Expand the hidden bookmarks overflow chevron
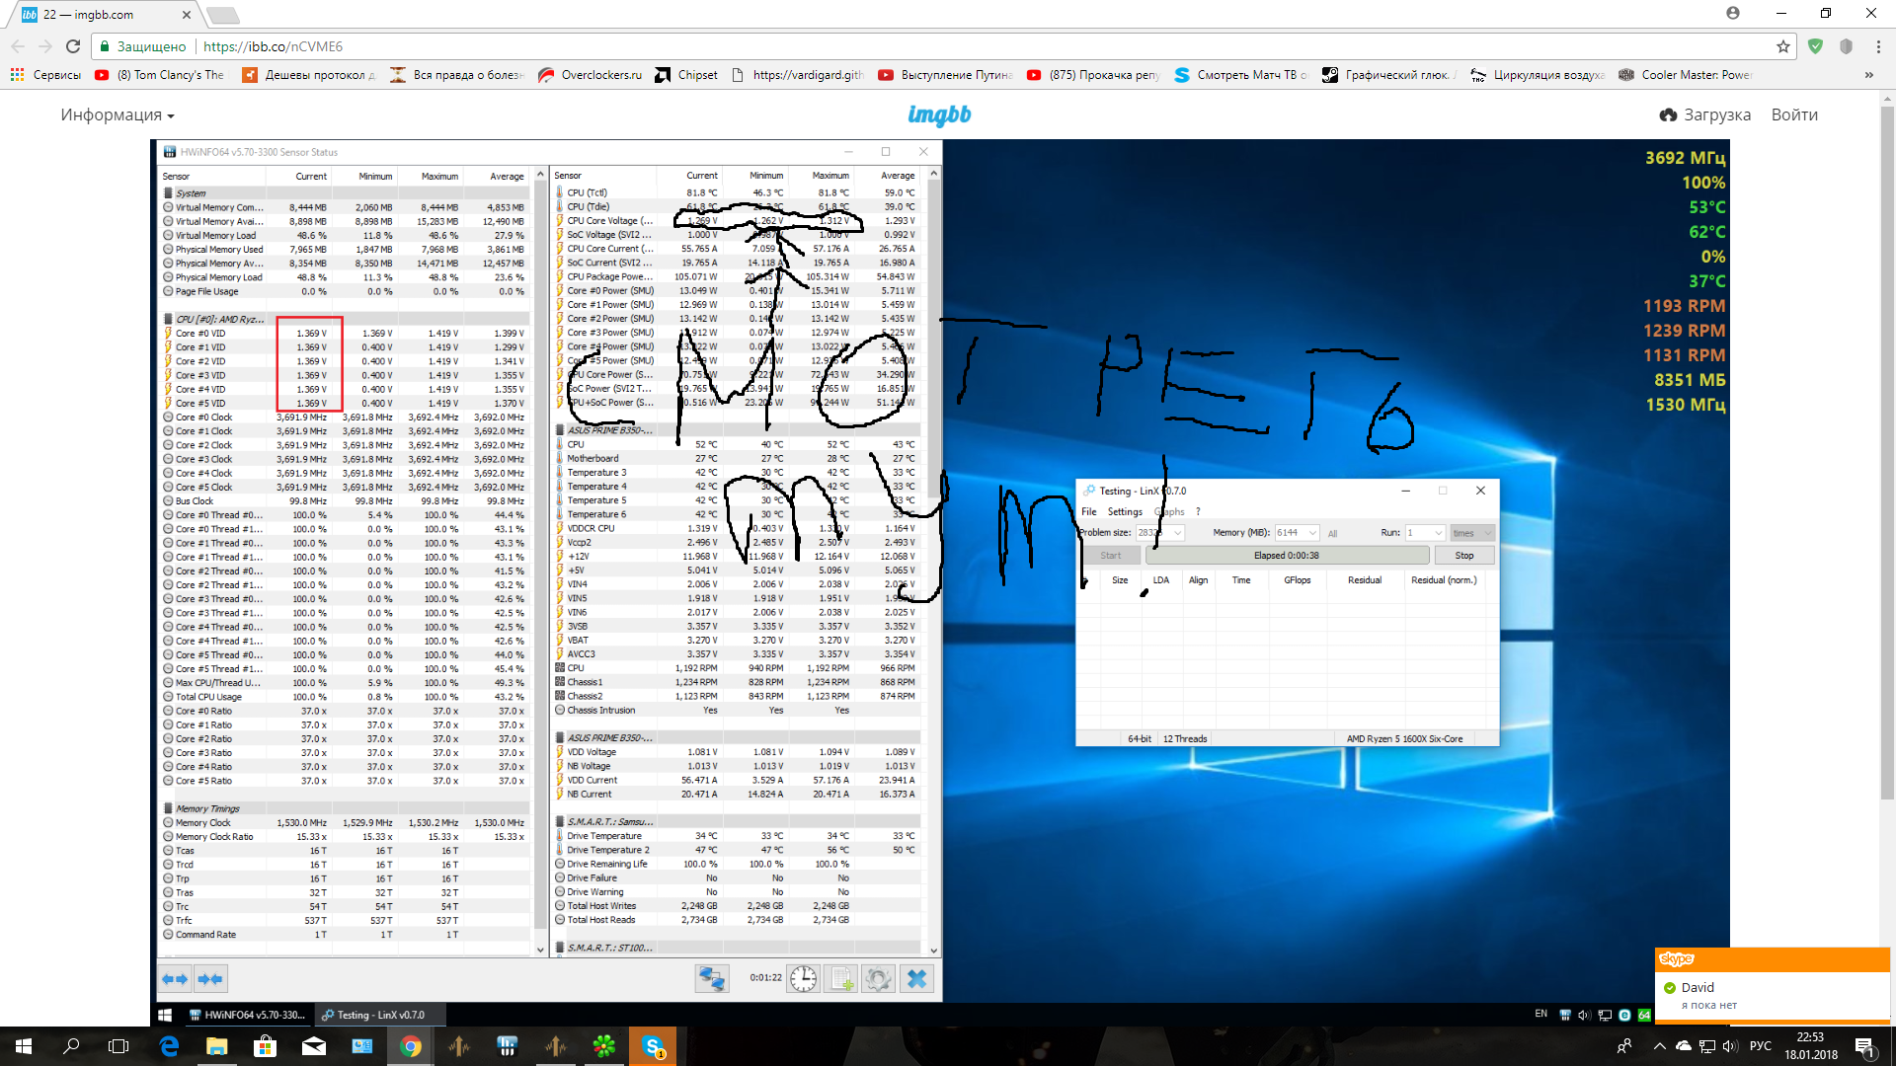1896x1066 pixels. pyautogui.click(x=1868, y=75)
